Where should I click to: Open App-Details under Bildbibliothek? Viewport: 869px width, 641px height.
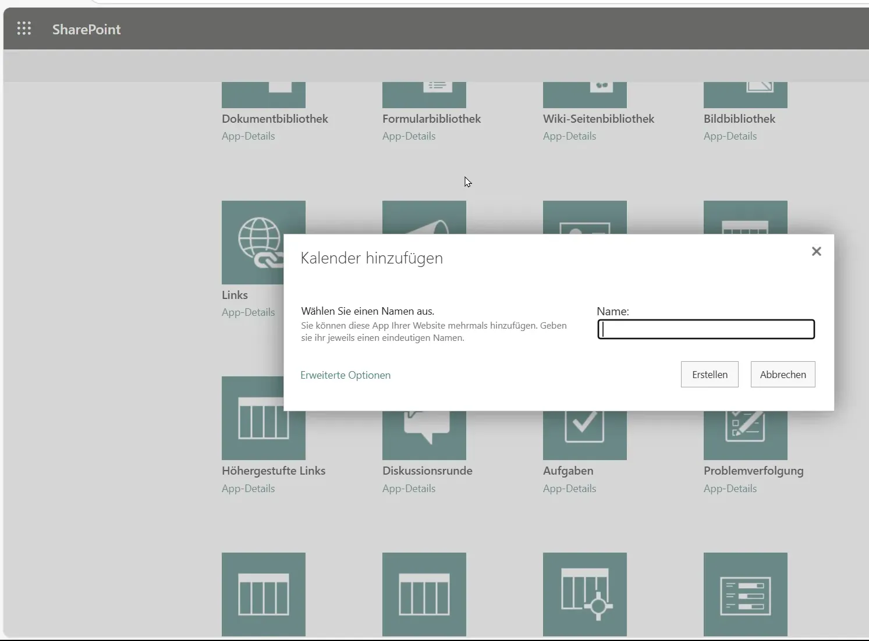point(730,136)
